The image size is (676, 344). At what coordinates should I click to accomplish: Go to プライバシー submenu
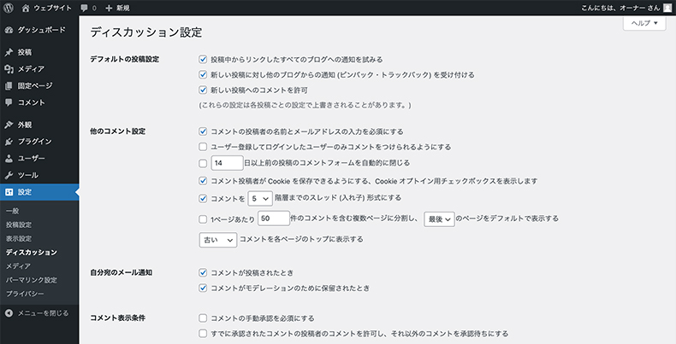pos(25,294)
